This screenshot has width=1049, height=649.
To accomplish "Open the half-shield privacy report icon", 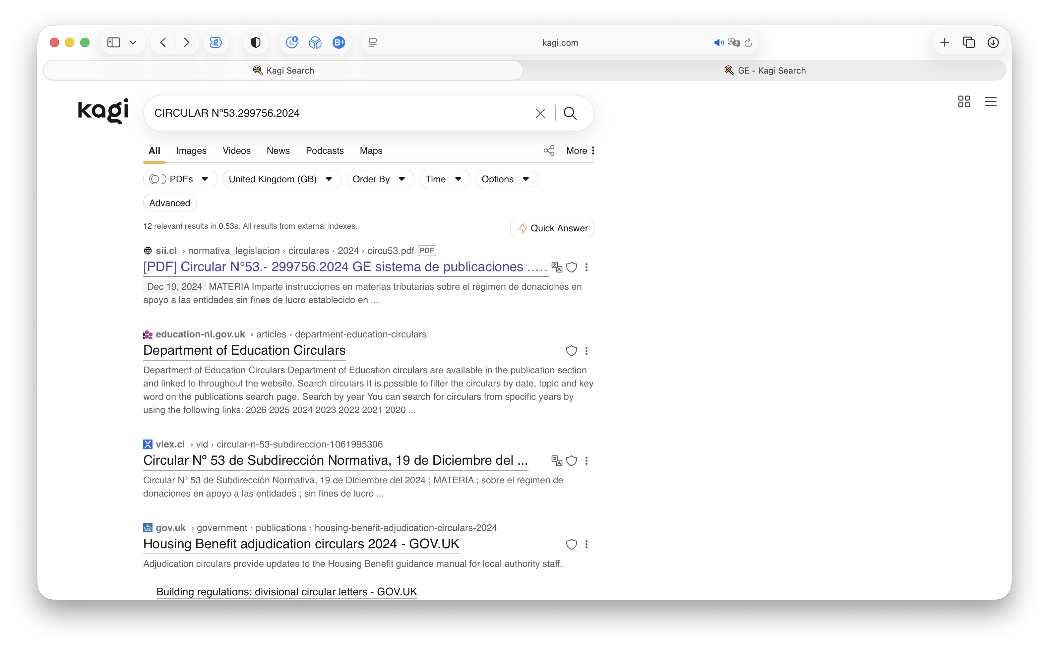I will [x=256, y=42].
